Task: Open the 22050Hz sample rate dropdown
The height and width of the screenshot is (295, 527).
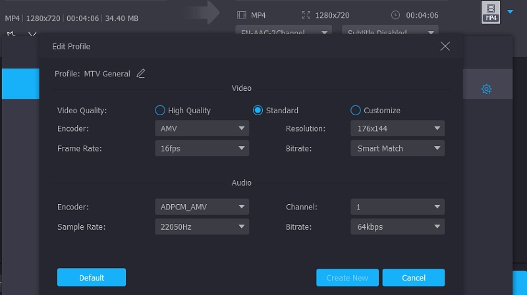Action: [202, 227]
